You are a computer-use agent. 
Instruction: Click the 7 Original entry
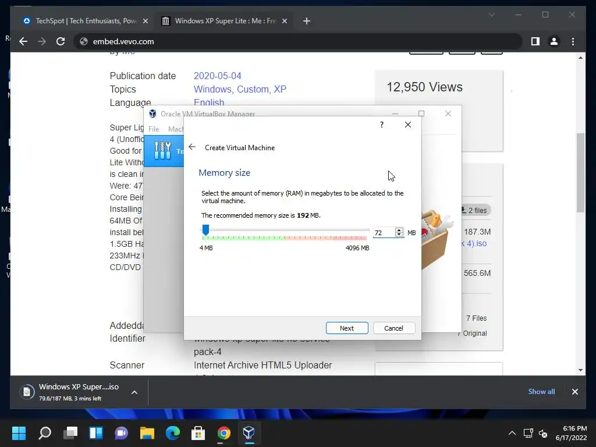coord(472,334)
